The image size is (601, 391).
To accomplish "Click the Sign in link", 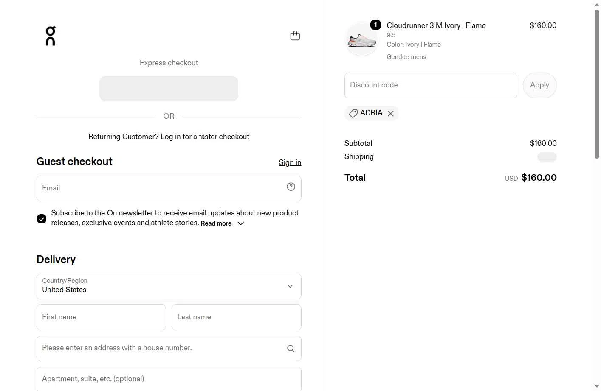I will pyautogui.click(x=290, y=162).
